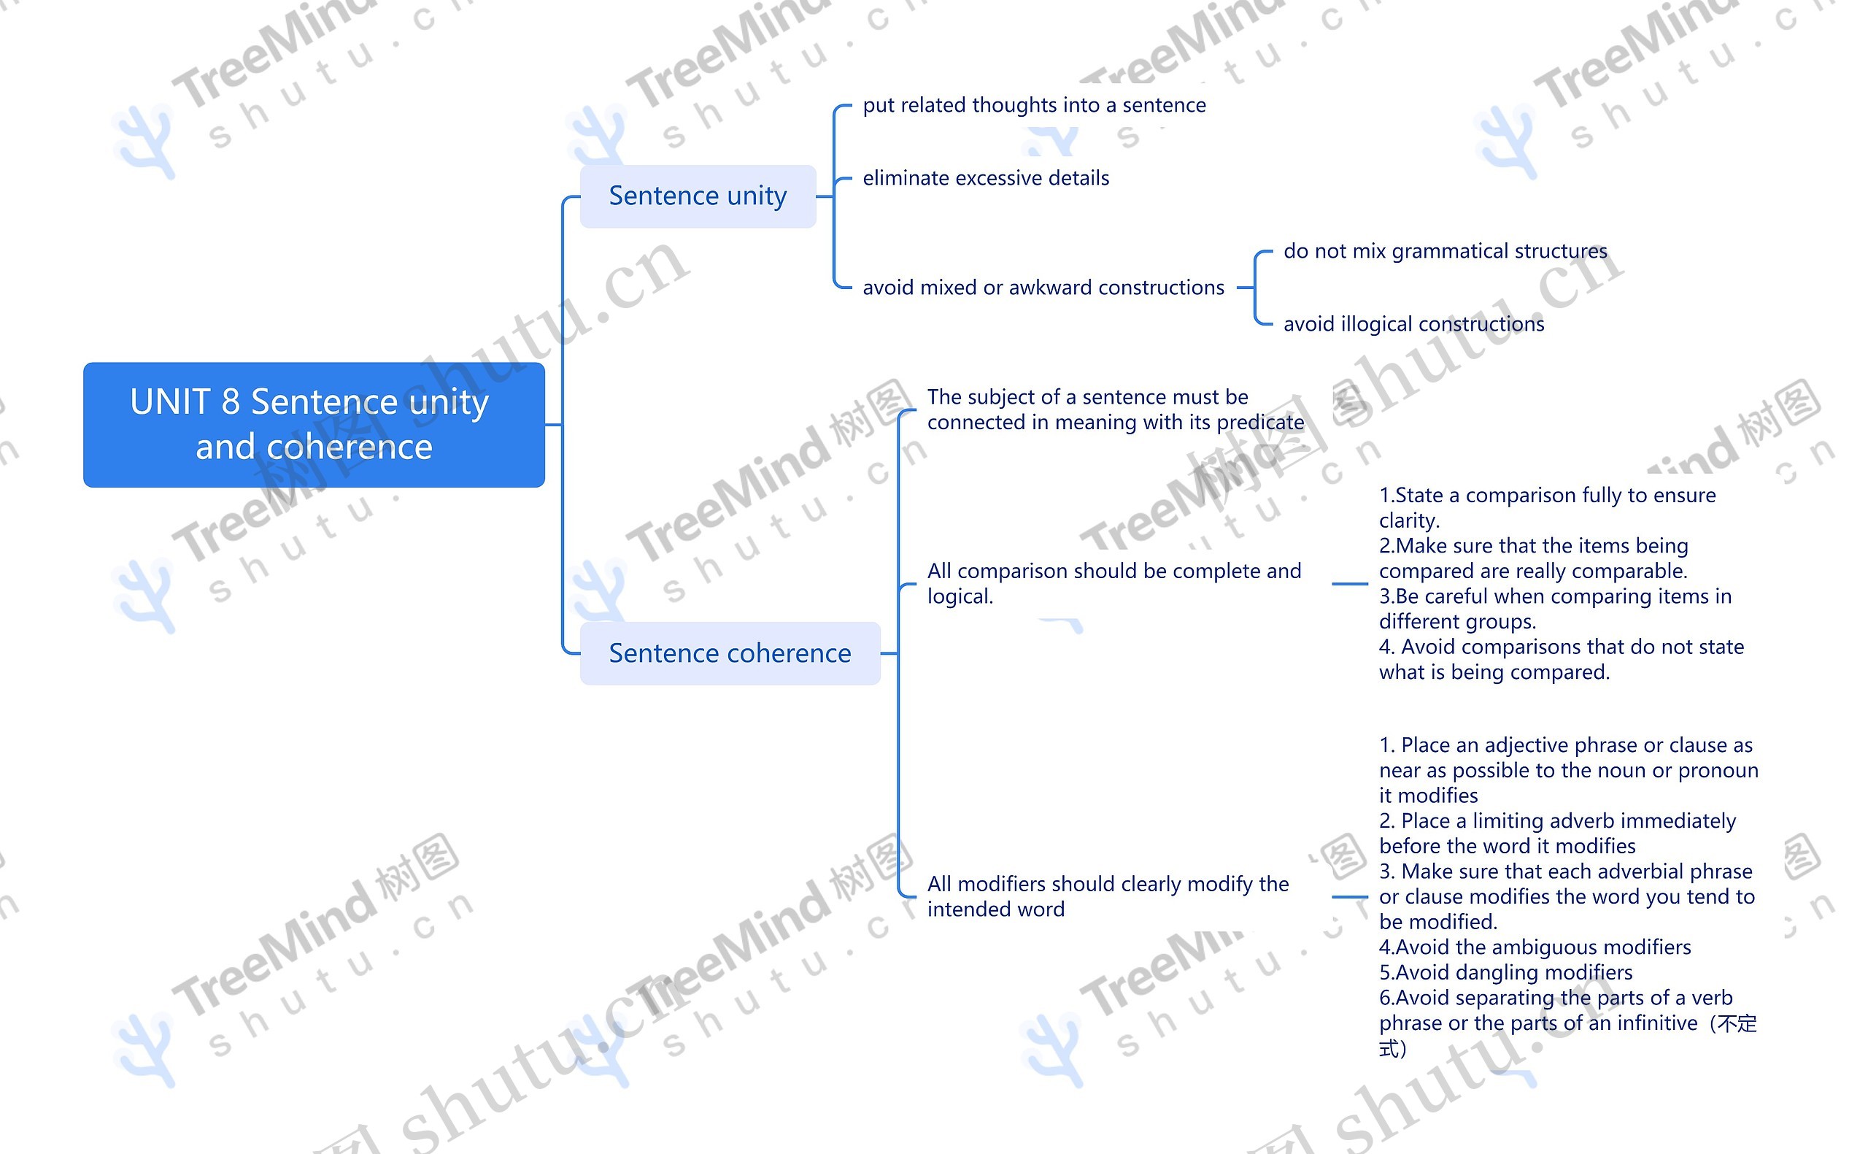Image resolution: width=1868 pixels, height=1154 pixels.
Task: Click the trident icon mid-left watermark
Action: click(144, 596)
